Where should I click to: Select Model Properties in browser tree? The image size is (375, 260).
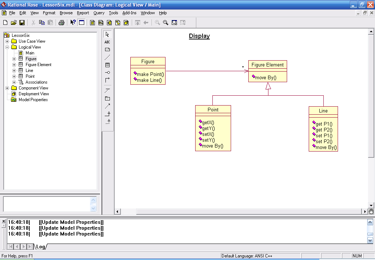[33, 100]
